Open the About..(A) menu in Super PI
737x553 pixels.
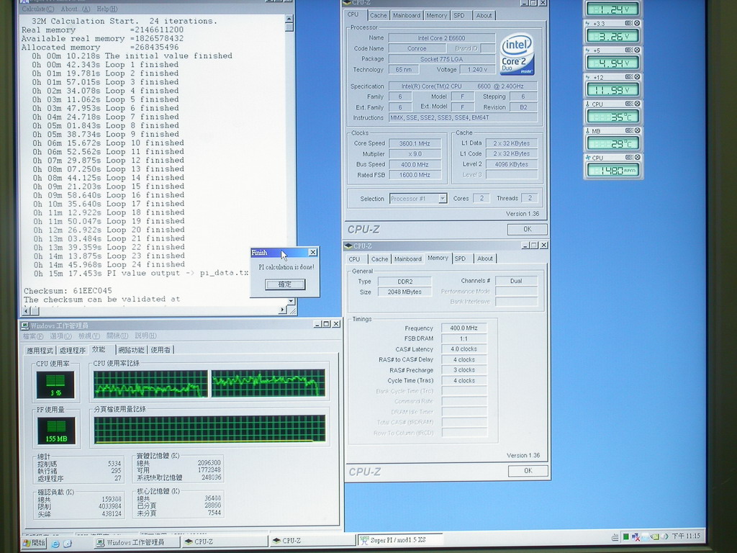point(75,9)
